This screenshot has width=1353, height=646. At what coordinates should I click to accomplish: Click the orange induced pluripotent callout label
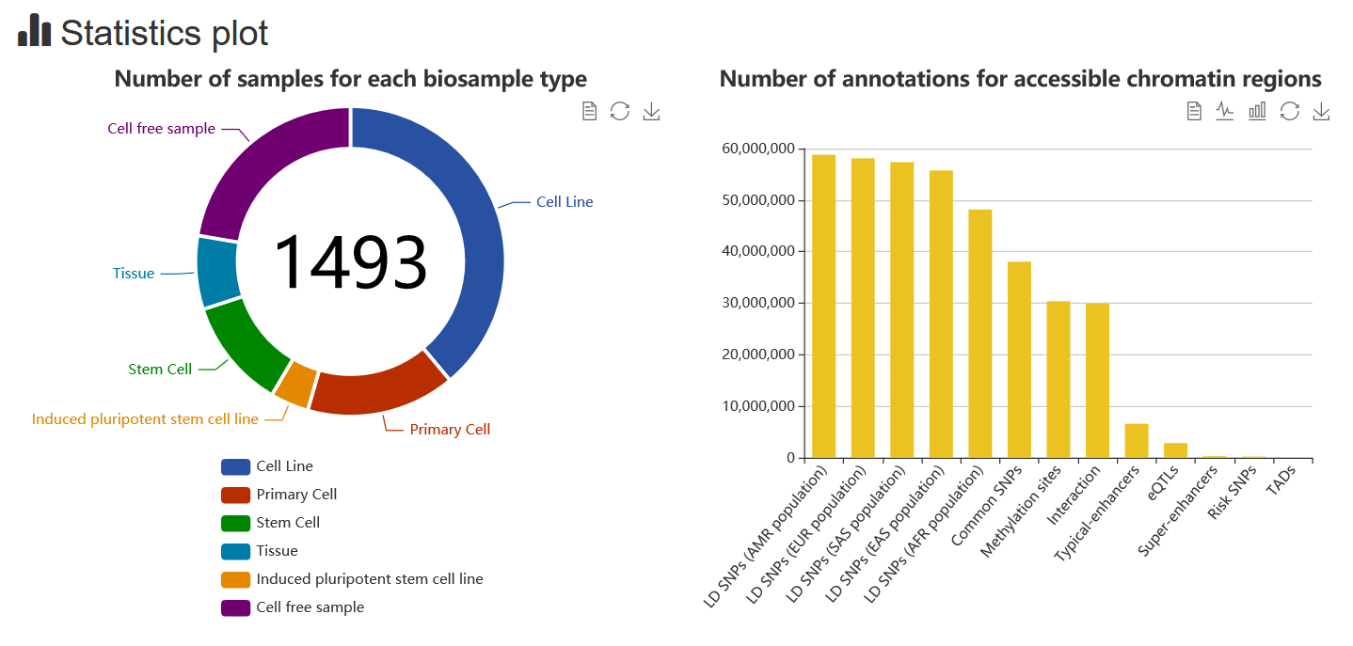point(145,419)
